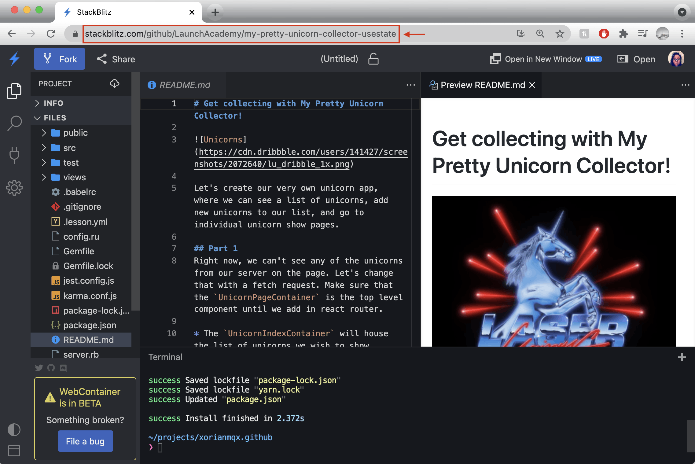Select the README.md editor tab
Screen dimensions: 695x464
click(185, 85)
